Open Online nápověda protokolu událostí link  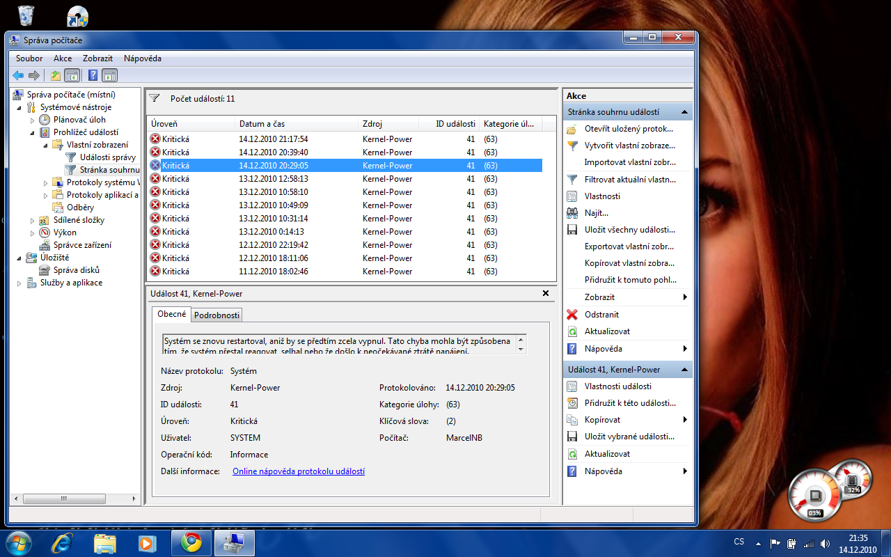(299, 471)
